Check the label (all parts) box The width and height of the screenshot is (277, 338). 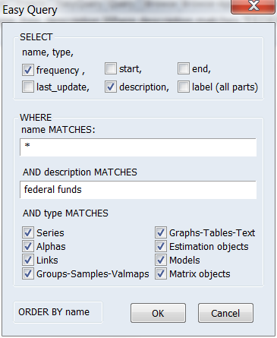184,87
